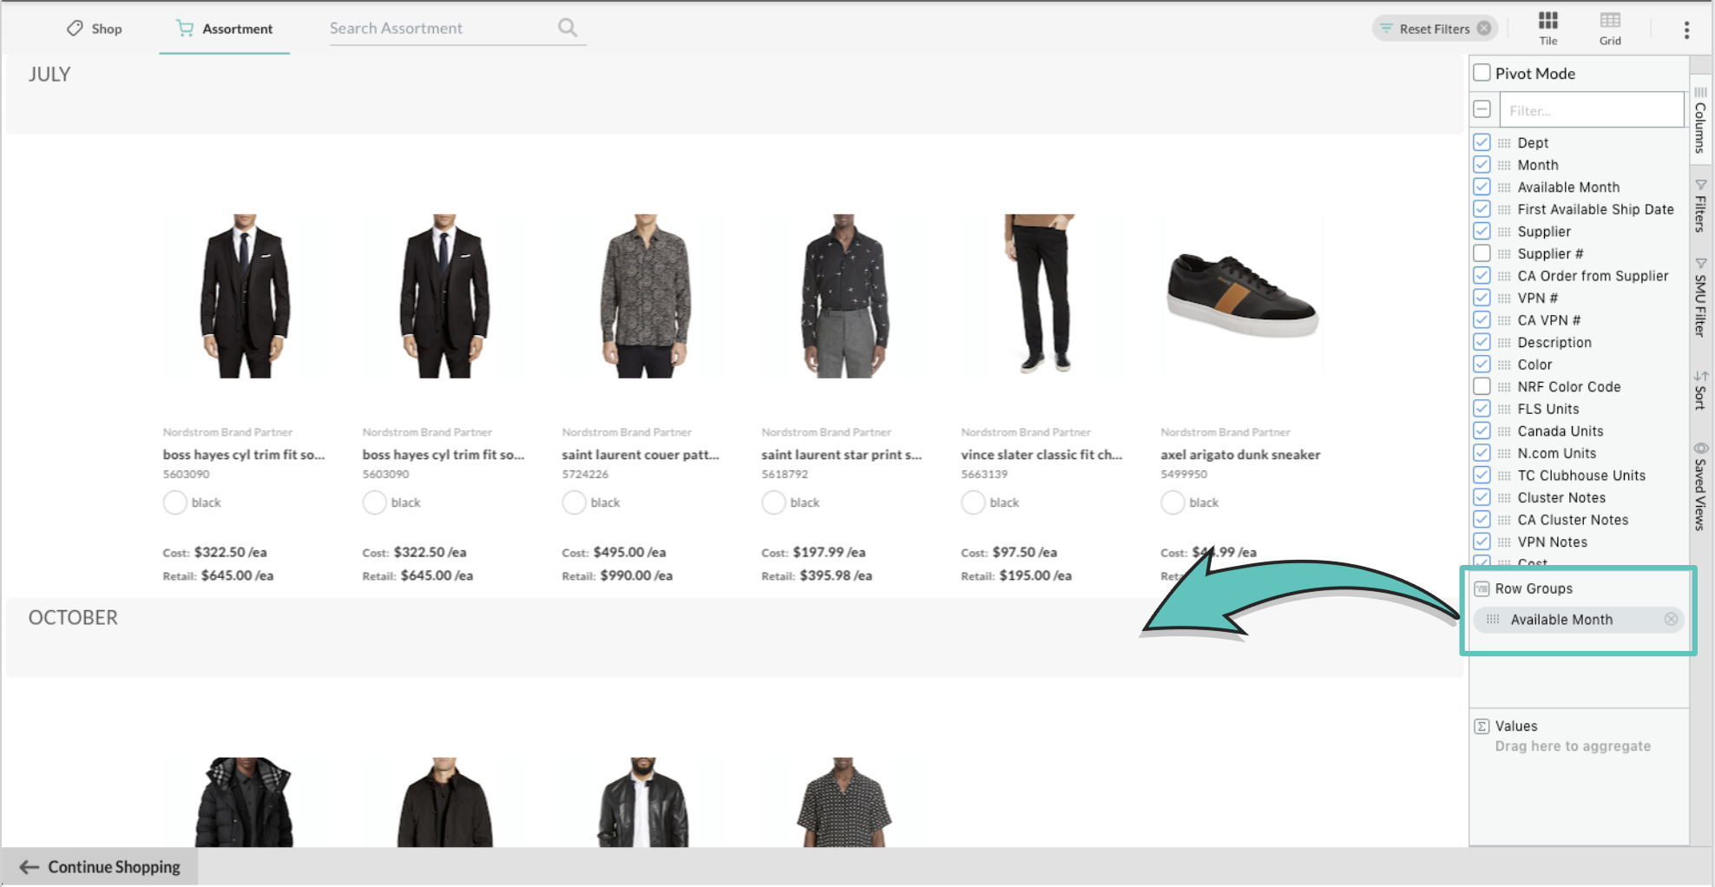Uncheck the Description column checkbox
Screen dimensions: 1715x887
[x=1482, y=342]
